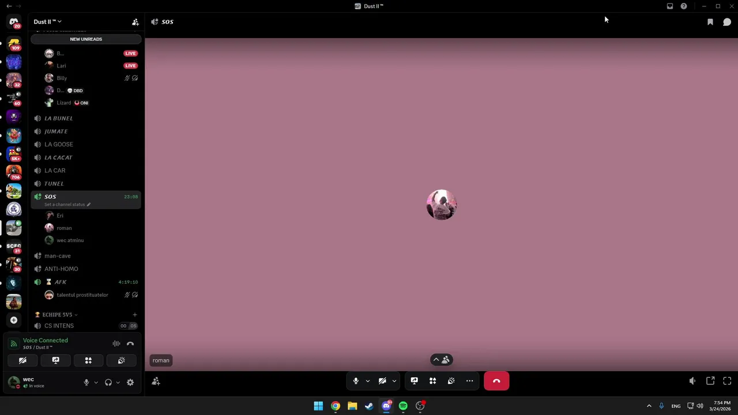Image resolution: width=738 pixels, height=415 pixels.
Task: Share your screen from call bar
Action: [414, 381]
